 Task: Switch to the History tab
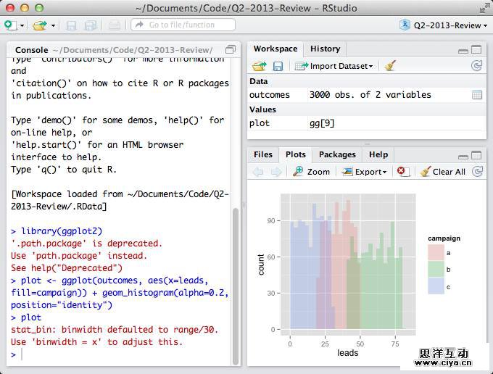[325, 49]
